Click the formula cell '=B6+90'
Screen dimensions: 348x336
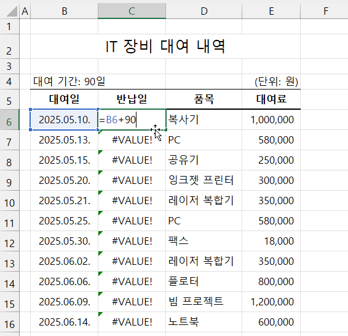coord(132,120)
